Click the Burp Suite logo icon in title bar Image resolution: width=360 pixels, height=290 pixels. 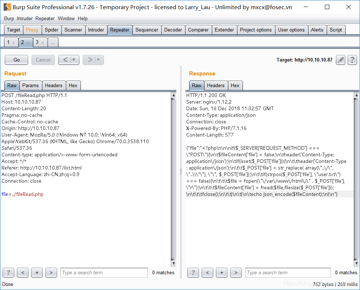coord(7,7)
